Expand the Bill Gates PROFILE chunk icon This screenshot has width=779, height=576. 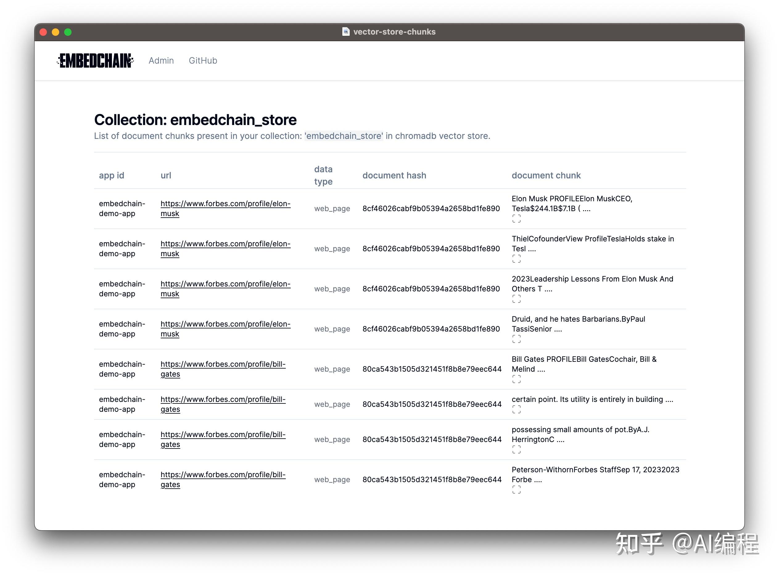click(x=516, y=379)
